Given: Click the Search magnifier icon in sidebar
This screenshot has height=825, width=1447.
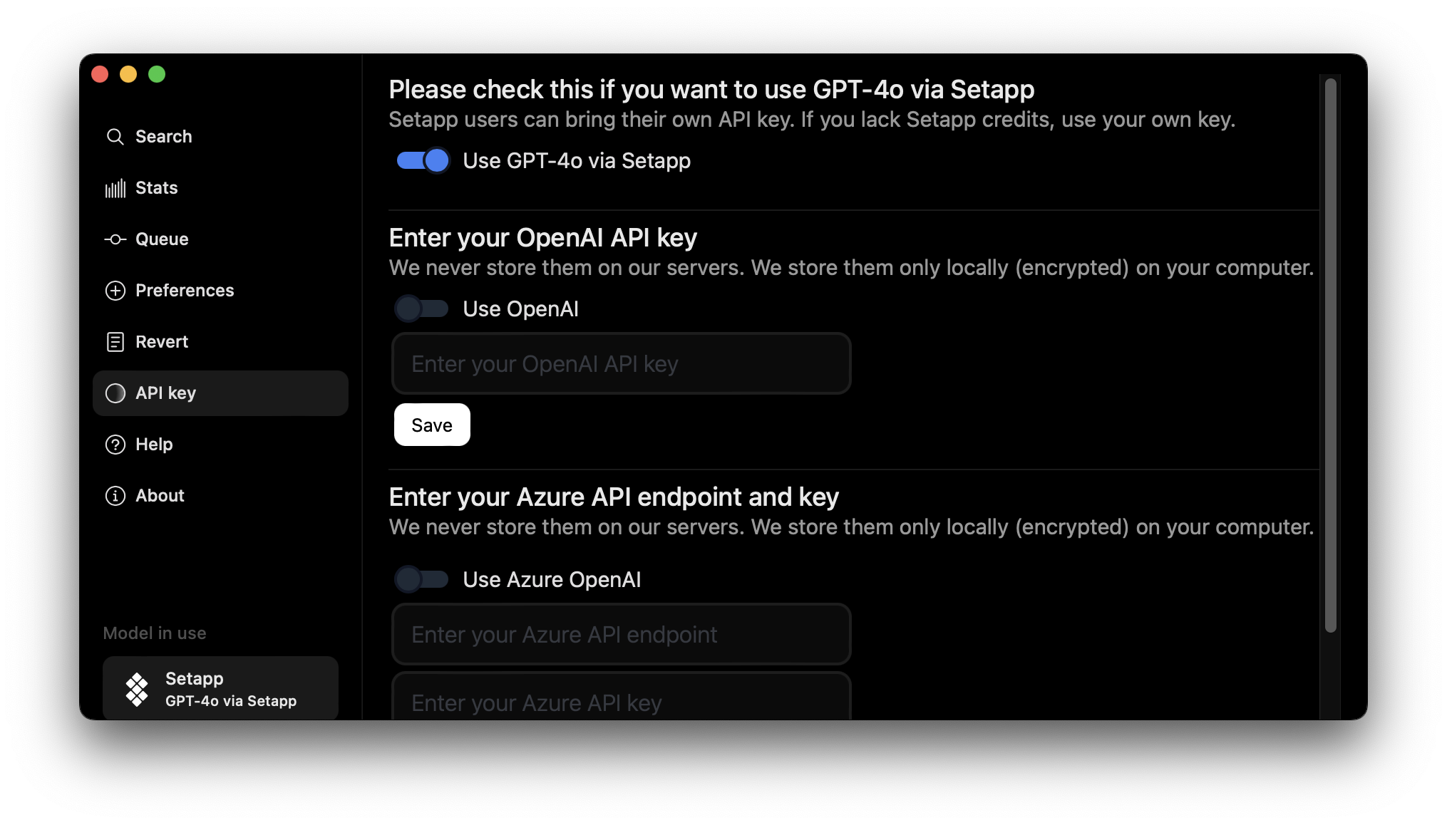Looking at the screenshot, I should (x=115, y=137).
